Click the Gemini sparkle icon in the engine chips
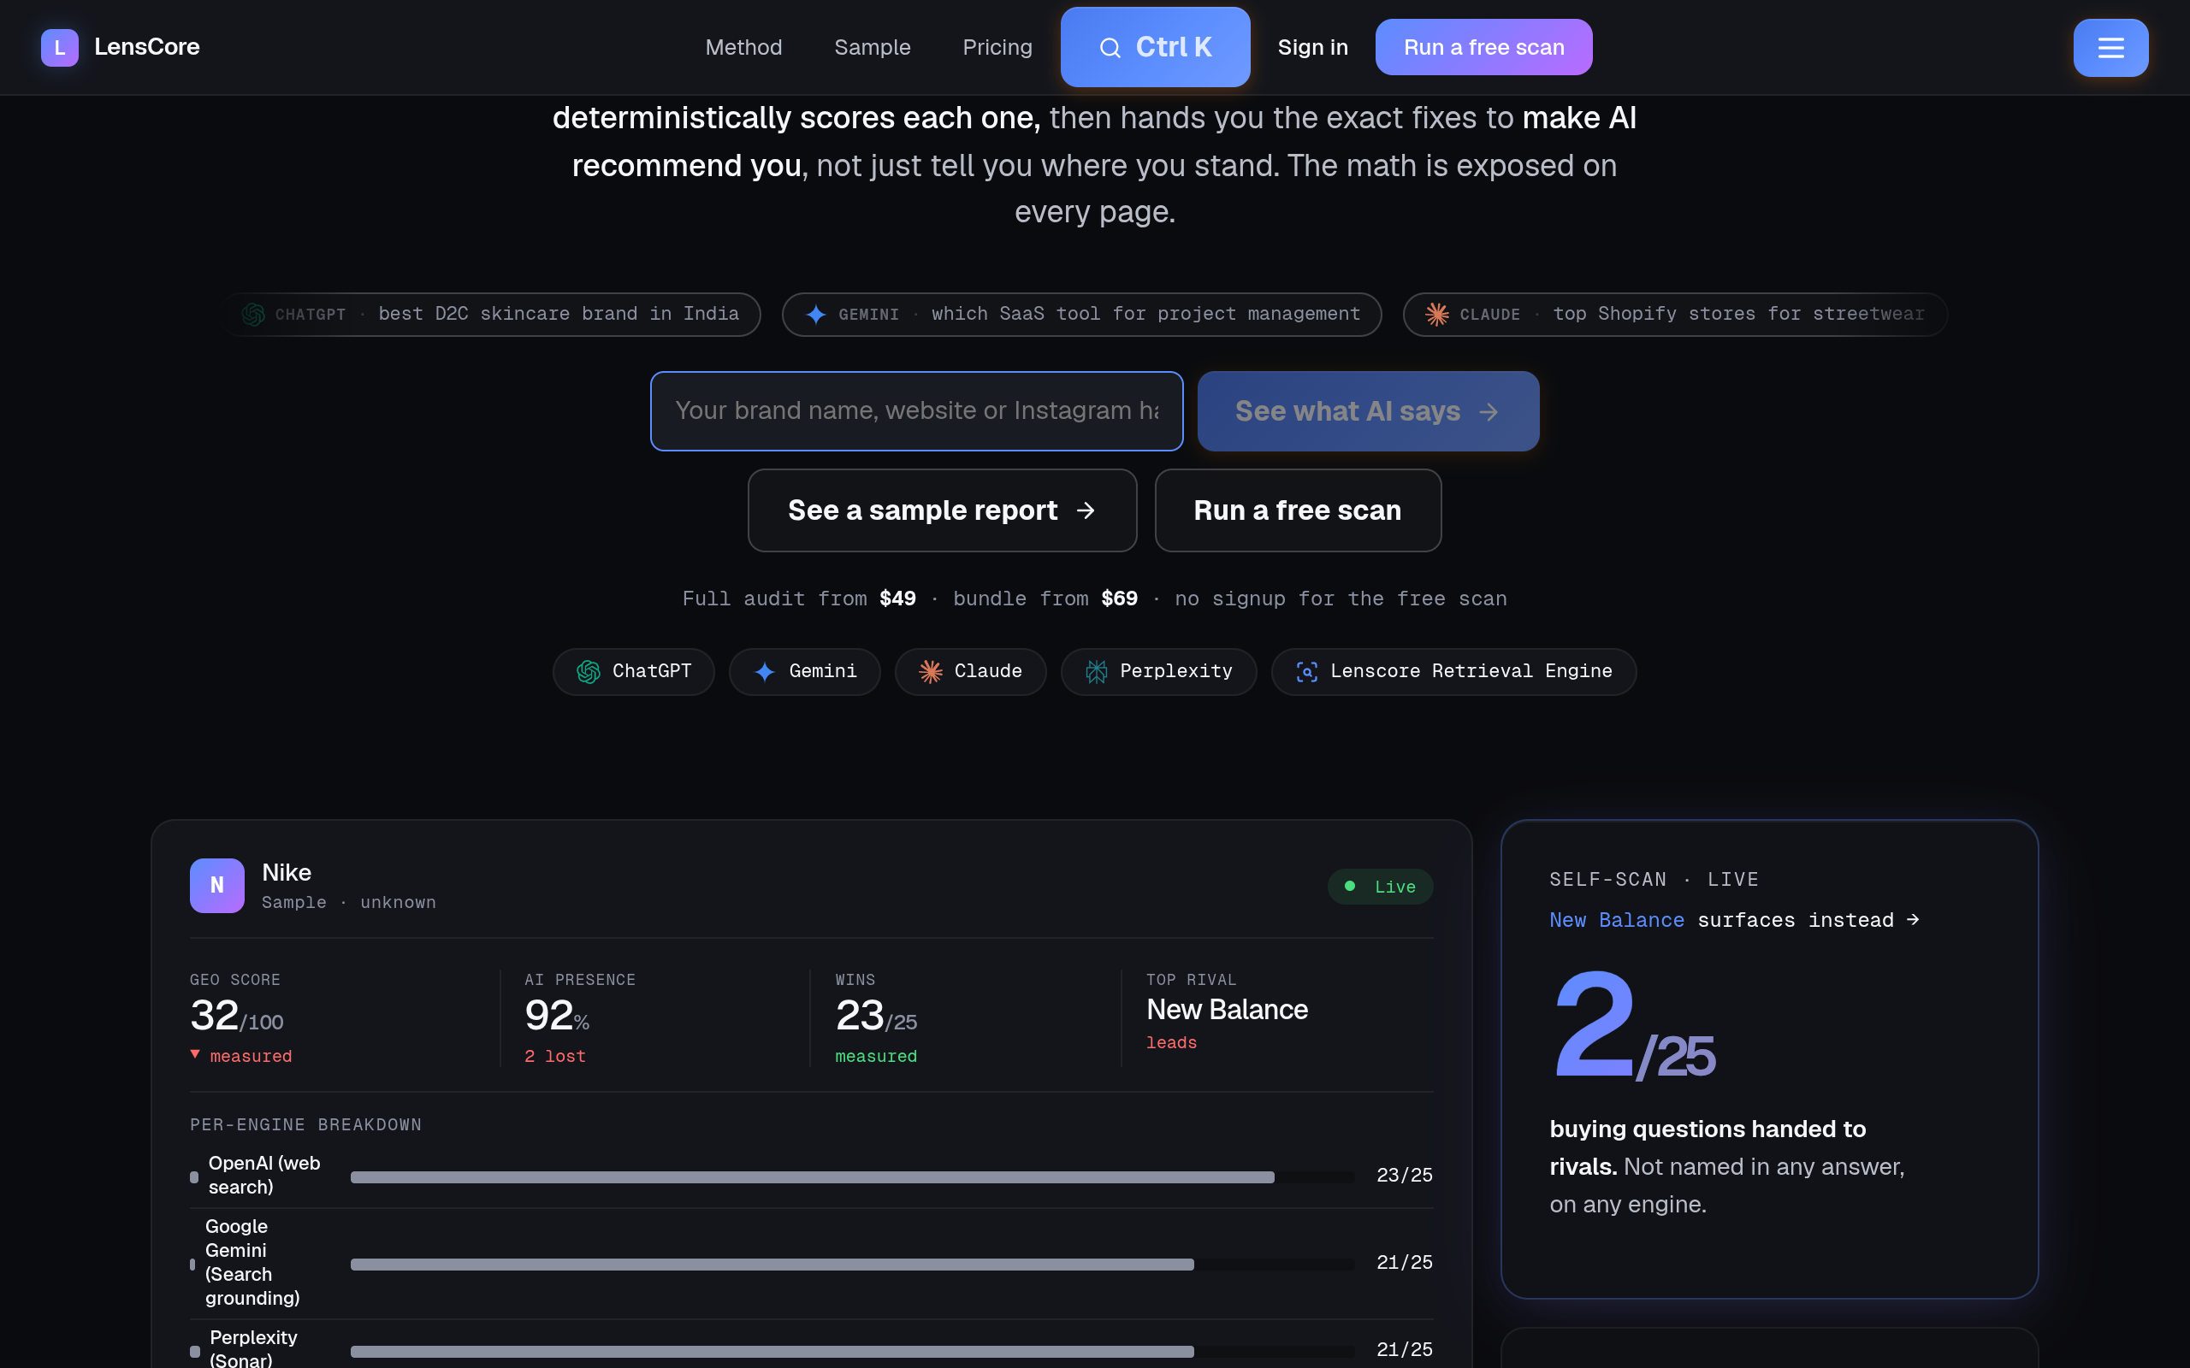Viewport: 2190px width, 1368px height. [765, 671]
